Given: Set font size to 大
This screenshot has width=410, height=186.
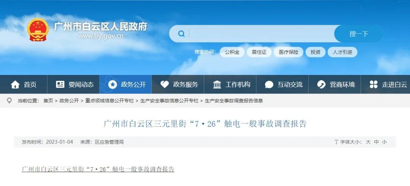Looking at the screenshot, I should click(x=368, y=142).
